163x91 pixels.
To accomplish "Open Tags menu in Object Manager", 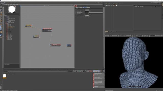I will [117, 4].
